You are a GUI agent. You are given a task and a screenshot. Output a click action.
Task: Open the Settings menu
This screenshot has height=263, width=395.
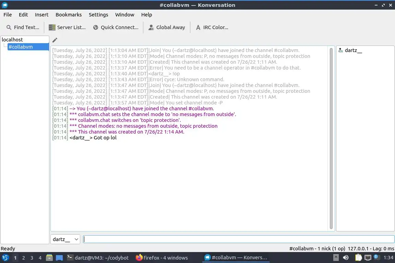click(x=98, y=15)
